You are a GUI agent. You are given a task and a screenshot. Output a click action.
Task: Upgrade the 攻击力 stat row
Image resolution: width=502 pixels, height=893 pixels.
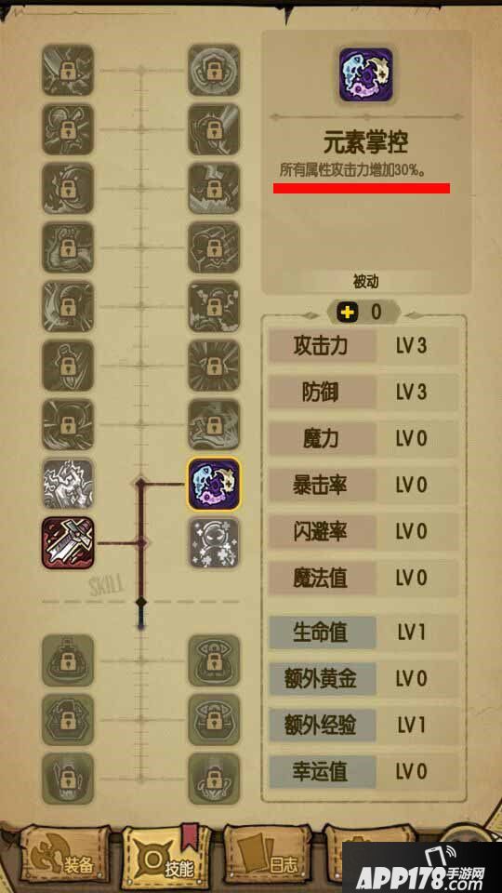click(363, 346)
